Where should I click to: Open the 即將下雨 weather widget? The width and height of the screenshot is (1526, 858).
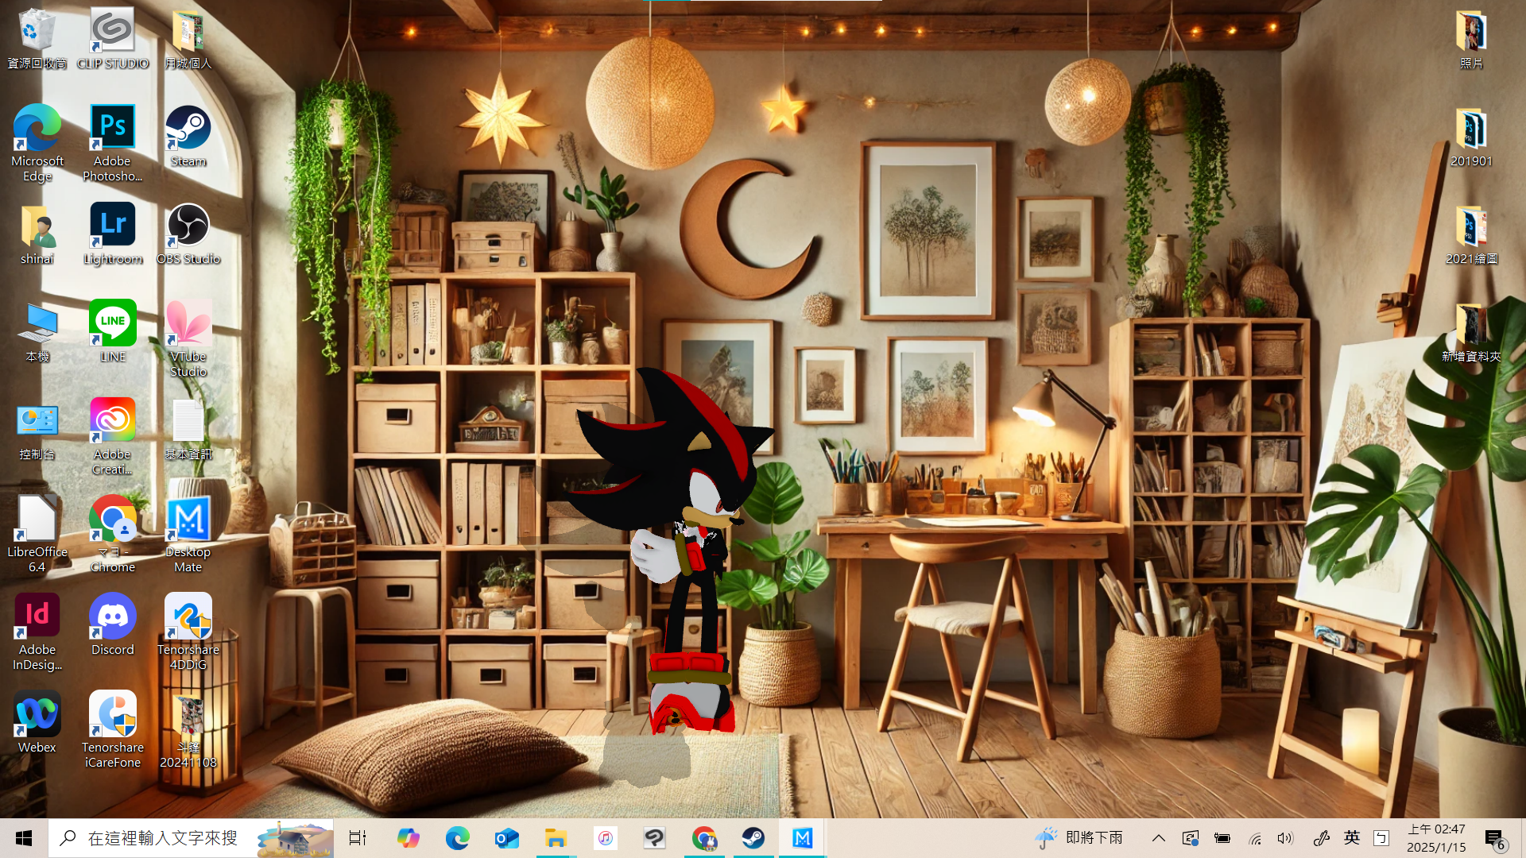click(1079, 838)
